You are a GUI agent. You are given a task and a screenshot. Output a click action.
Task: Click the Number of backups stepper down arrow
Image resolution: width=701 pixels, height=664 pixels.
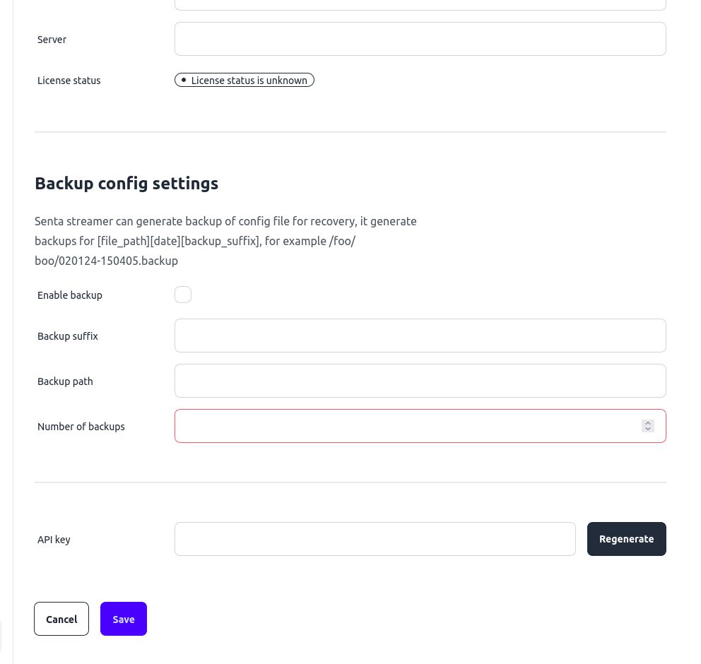click(x=648, y=429)
